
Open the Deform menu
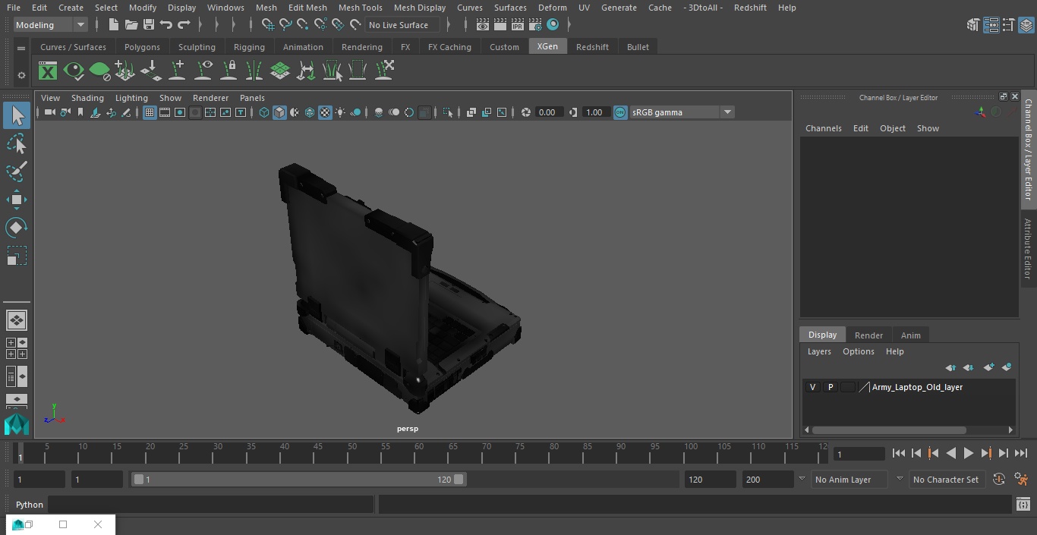coord(552,8)
